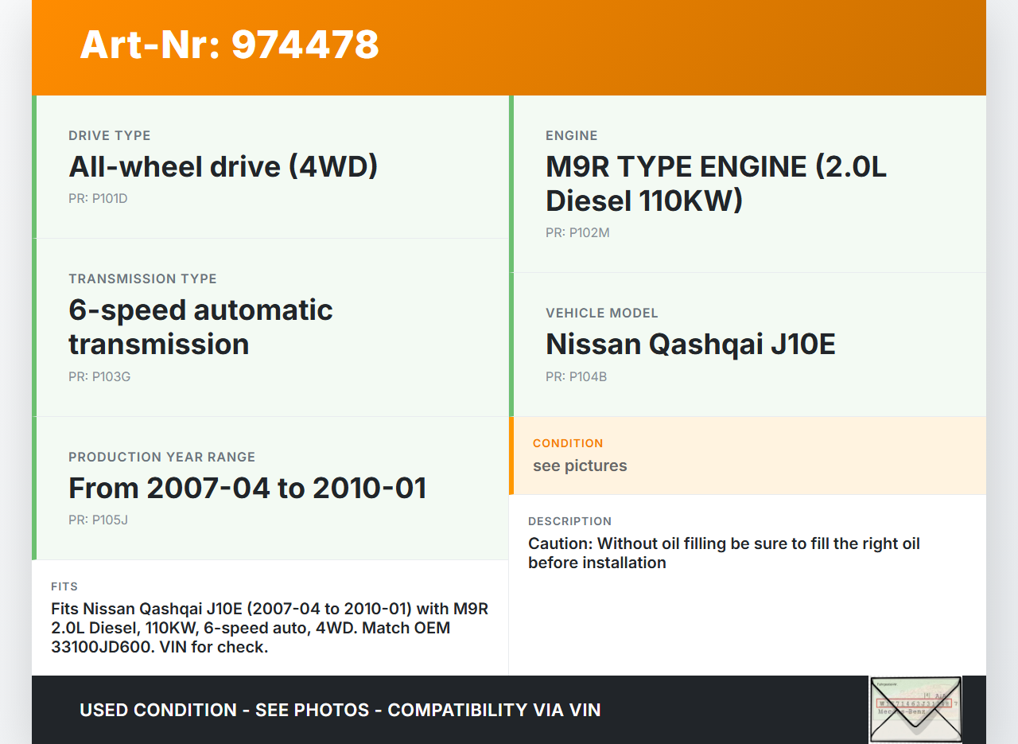Click the PRODUCTION YEAR RANGE label
1018x744 pixels.
(x=161, y=457)
